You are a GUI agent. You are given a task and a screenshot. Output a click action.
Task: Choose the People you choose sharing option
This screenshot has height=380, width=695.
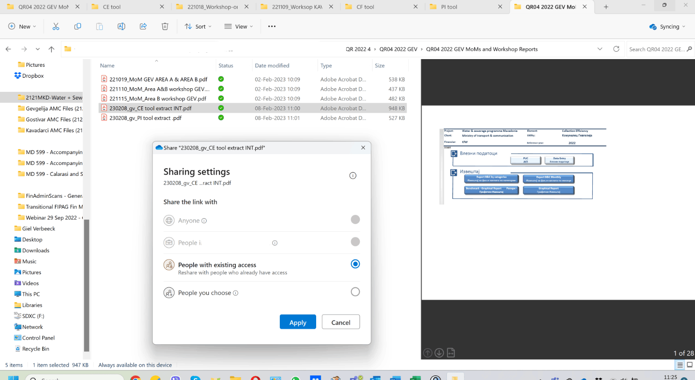point(355,291)
